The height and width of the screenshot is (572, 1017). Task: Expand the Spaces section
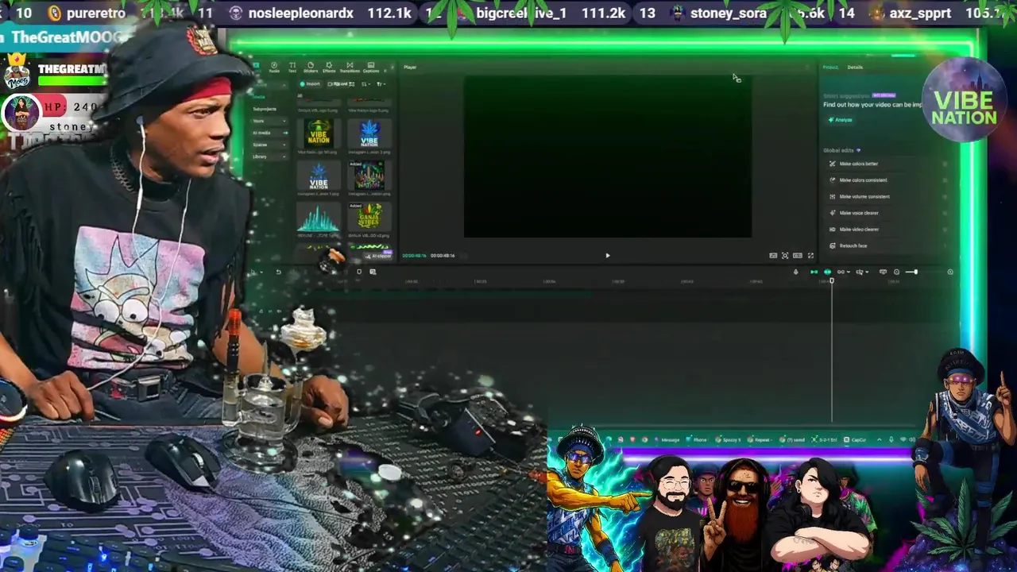pyautogui.click(x=269, y=145)
